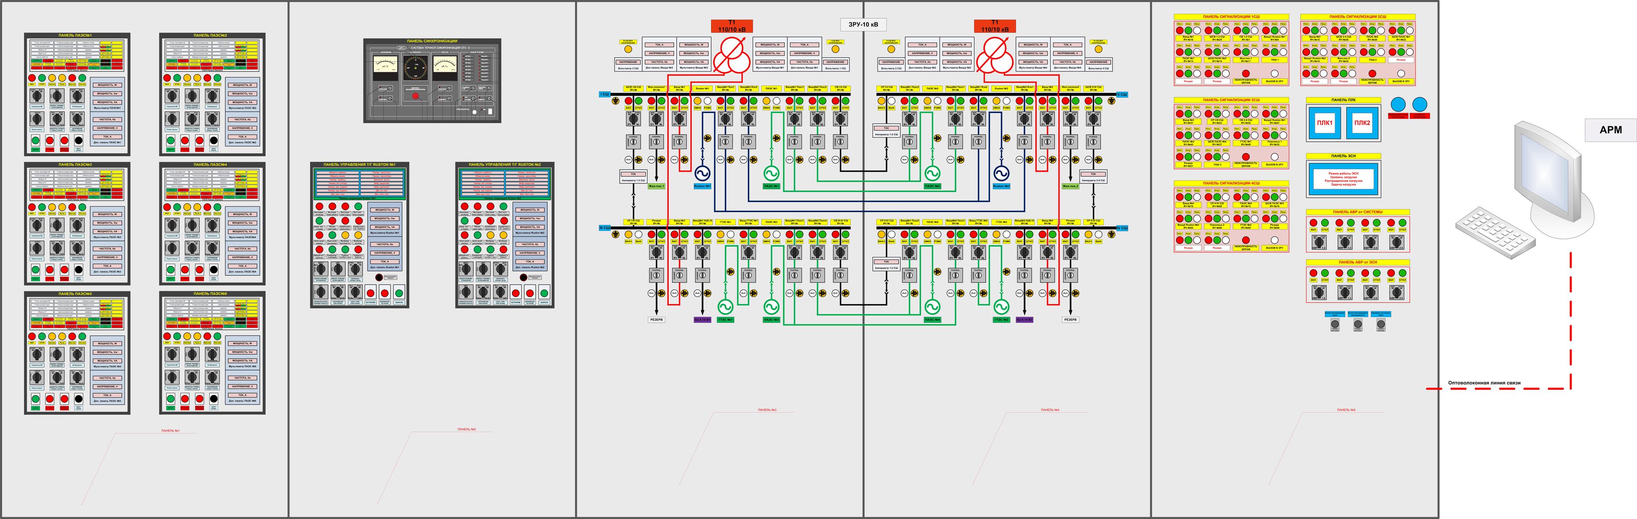The width and height of the screenshot is (1637, 519).
Task: Click red ВКЛ lamp under ШСВ I-III СШ
Action: click(628, 101)
